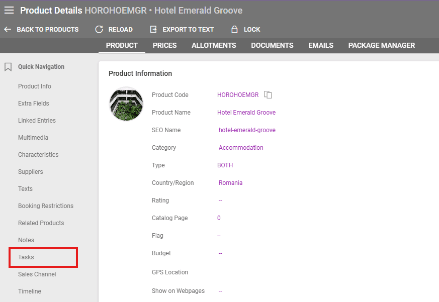This screenshot has height=302, width=439.
Task: Open Sales Channel from the sidebar
Action: coord(37,274)
